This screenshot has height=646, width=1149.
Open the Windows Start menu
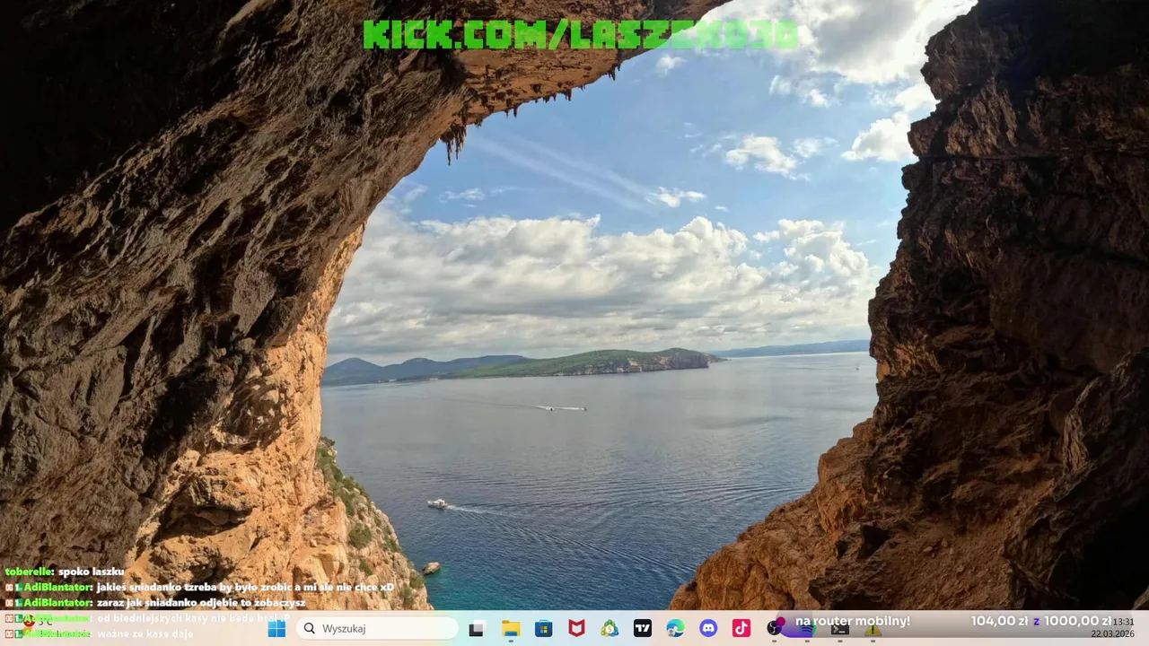point(276,629)
